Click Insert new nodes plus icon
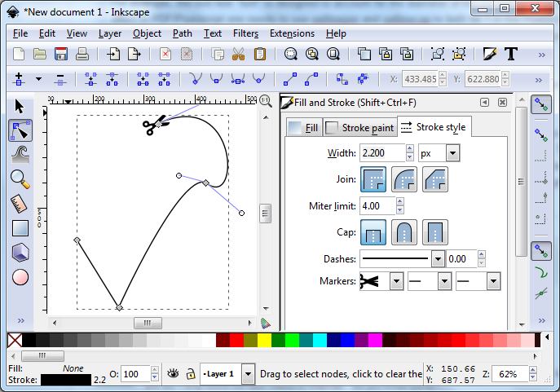The image size is (560, 392). (x=19, y=79)
